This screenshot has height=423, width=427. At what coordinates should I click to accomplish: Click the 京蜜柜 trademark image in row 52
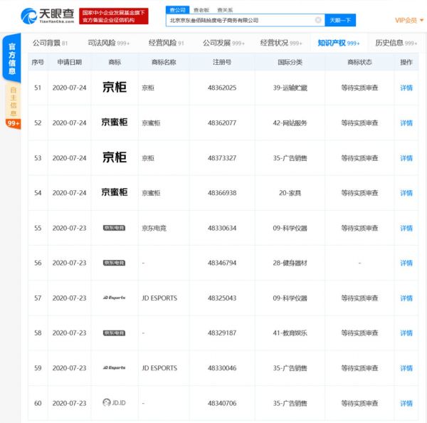tap(115, 122)
